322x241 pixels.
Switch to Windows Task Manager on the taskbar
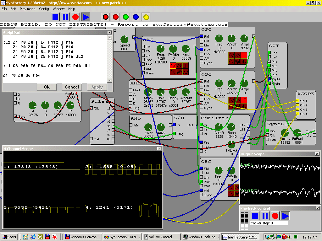pos(201,237)
